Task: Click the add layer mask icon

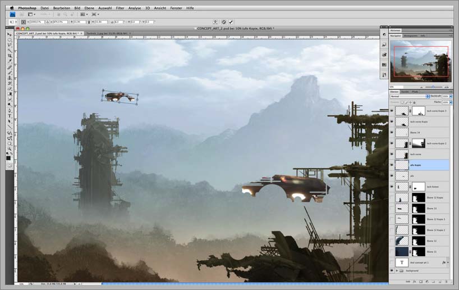Action: point(421,282)
